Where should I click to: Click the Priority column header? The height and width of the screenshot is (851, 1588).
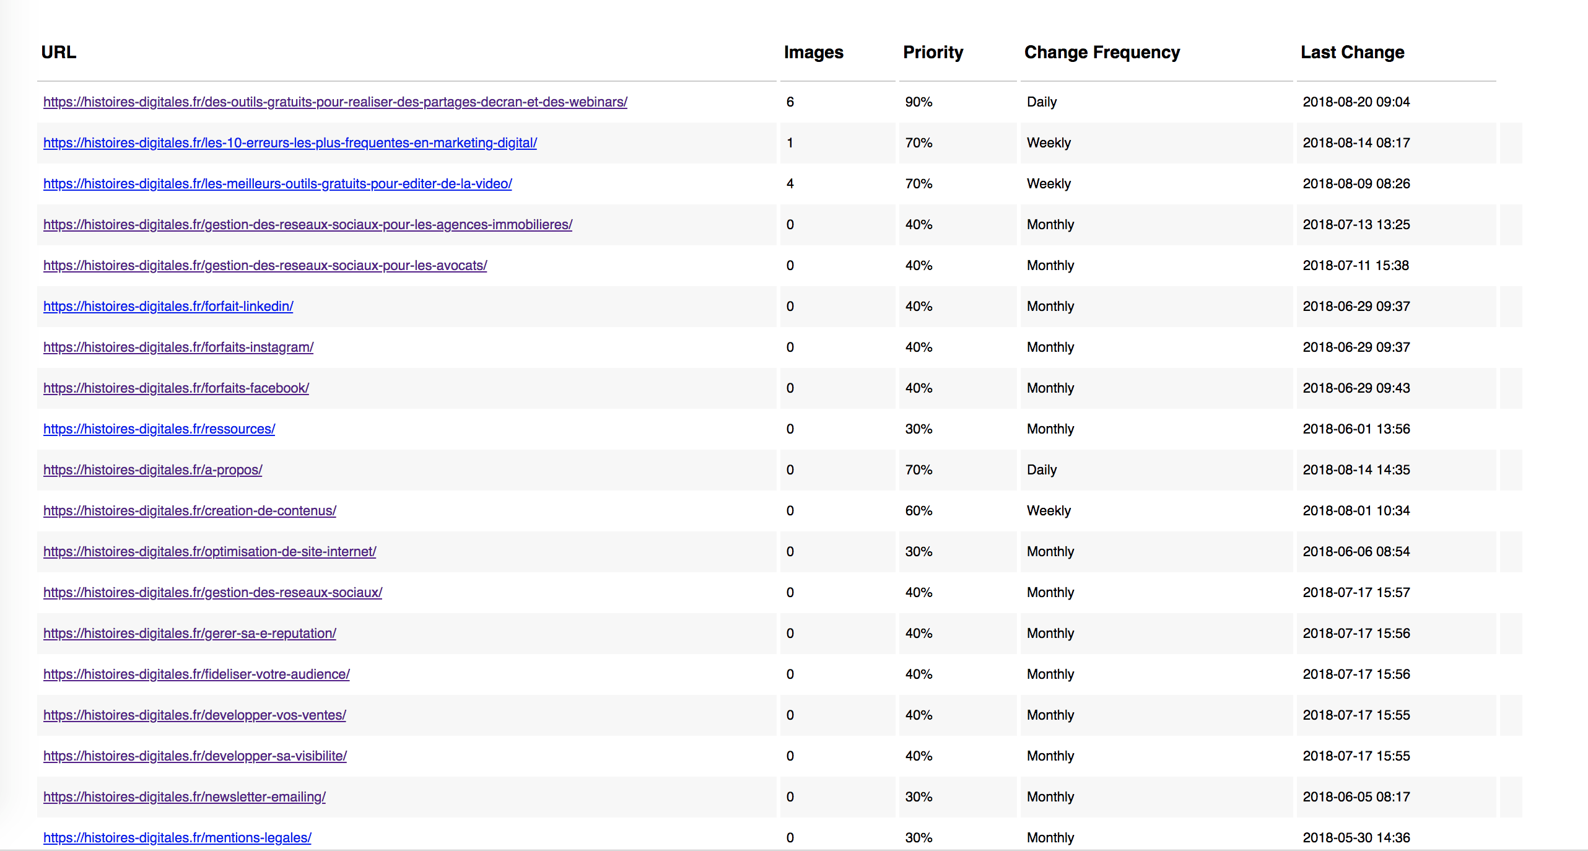point(933,52)
